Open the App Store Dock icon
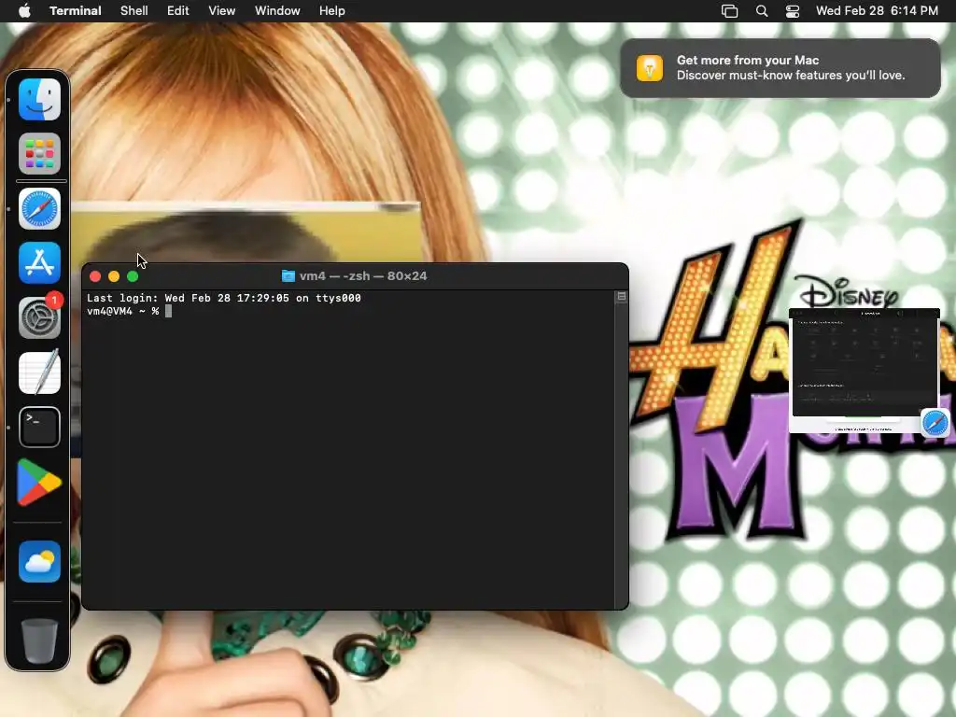 tap(39, 262)
